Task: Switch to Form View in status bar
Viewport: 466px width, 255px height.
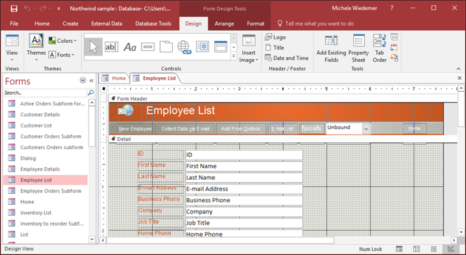Action: (x=399, y=249)
